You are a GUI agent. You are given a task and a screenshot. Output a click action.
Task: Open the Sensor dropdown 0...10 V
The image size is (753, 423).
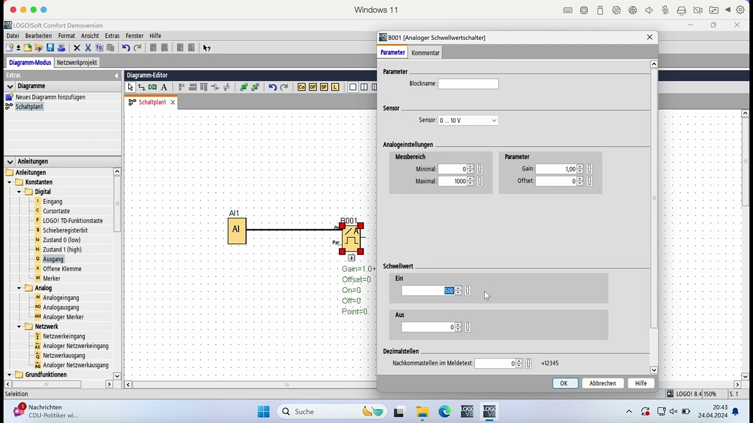coord(468,120)
